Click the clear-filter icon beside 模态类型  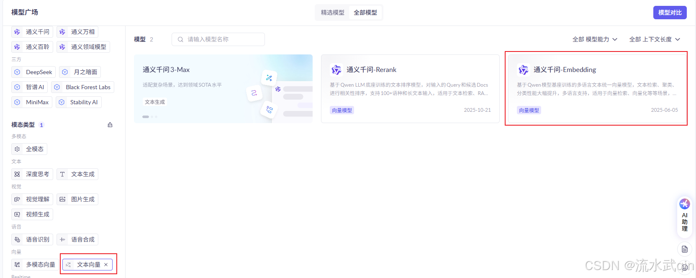click(110, 125)
